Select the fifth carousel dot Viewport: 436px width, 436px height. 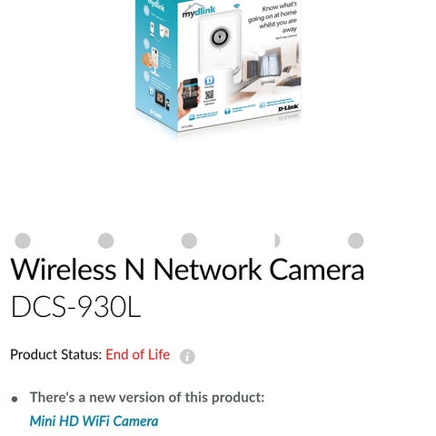356,241
